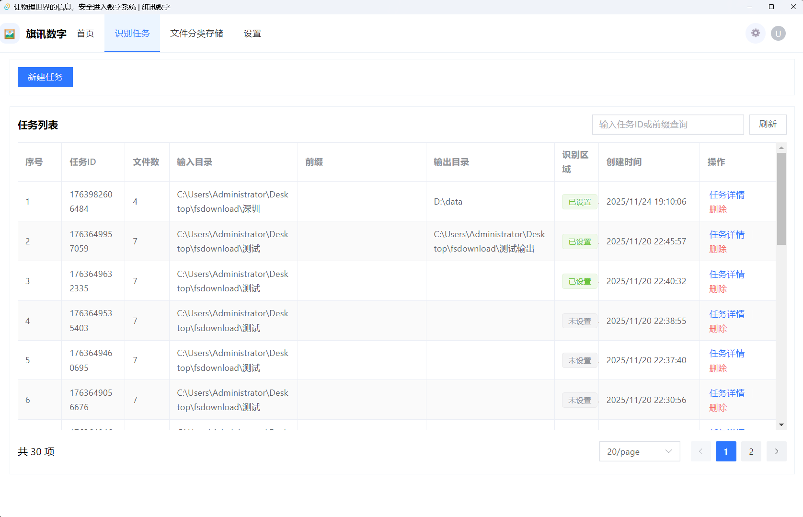Jump to page 2 of results

(x=751, y=451)
